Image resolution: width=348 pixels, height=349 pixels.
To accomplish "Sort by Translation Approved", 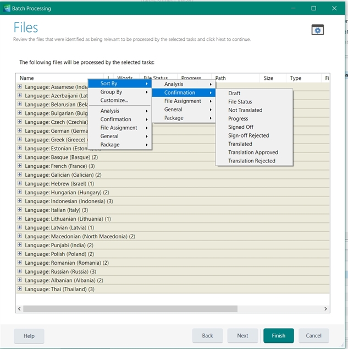I will (x=254, y=152).
